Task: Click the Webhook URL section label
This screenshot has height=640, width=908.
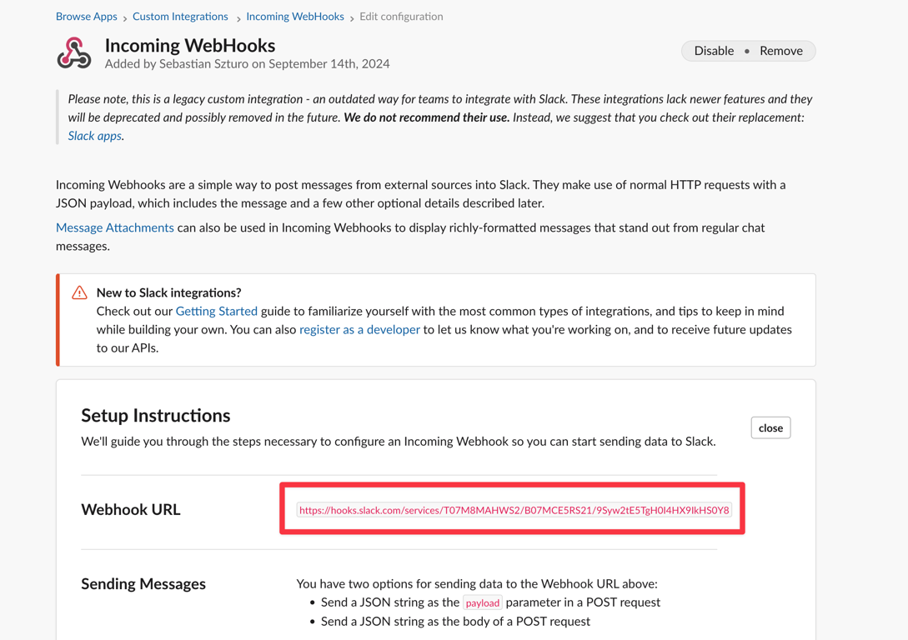Action: pos(131,509)
